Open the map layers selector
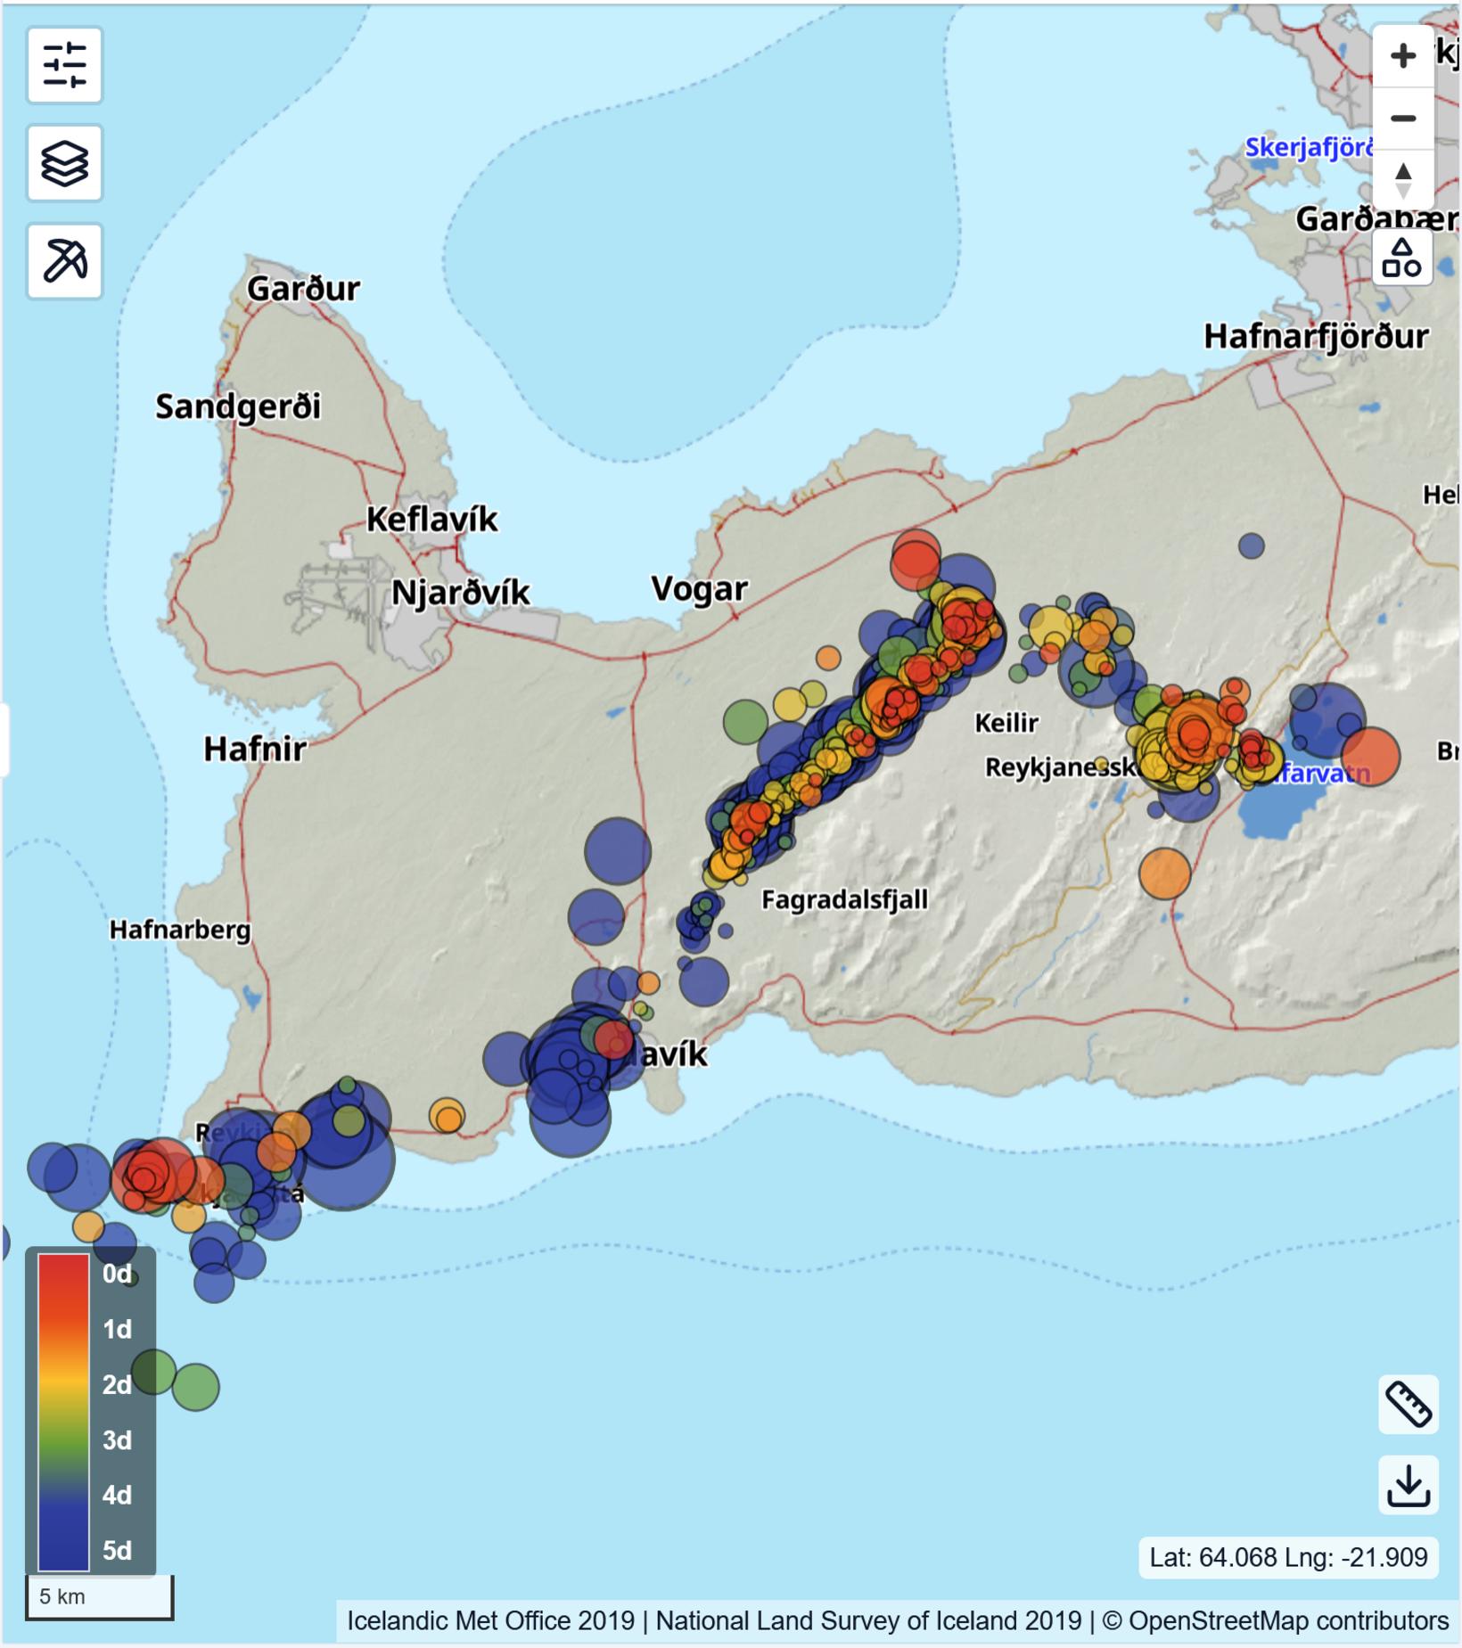The image size is (1462, 1648). [64, 163]
